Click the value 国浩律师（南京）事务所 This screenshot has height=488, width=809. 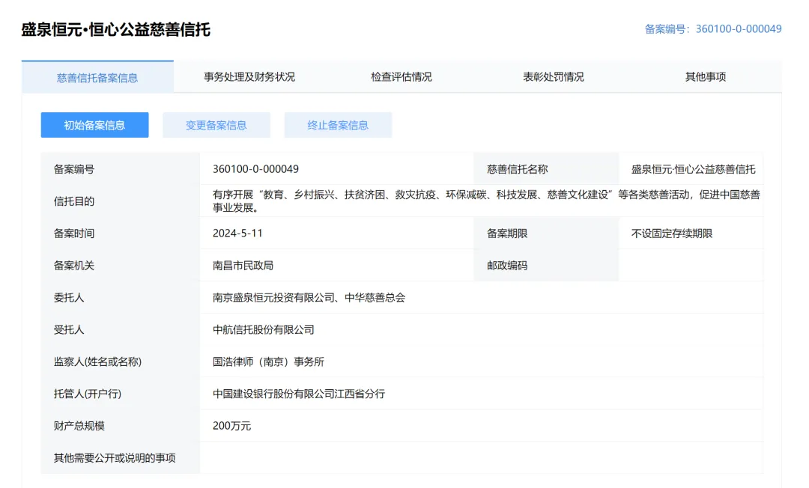(268, 362)
